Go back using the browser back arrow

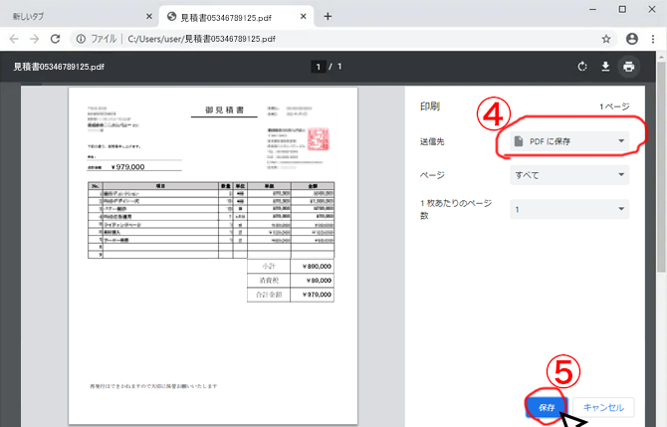click(15, 39)
